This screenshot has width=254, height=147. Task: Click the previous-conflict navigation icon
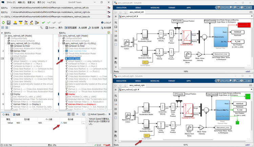click(31, 23)
